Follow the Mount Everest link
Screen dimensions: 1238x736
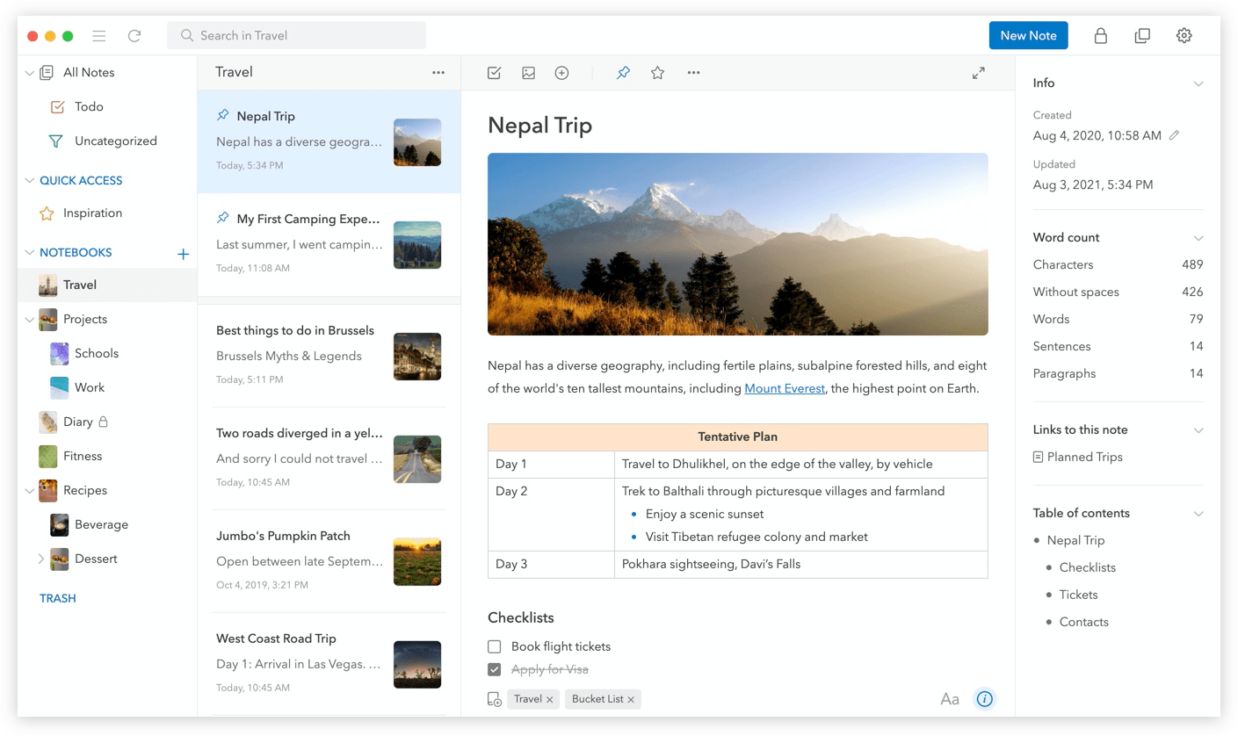pyautogui.click(x=784, y=388)
